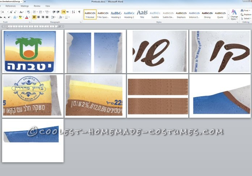The image size is (252, 176).
Task: Click the Find binoculars icon
Action: click(x=242, y=11)
